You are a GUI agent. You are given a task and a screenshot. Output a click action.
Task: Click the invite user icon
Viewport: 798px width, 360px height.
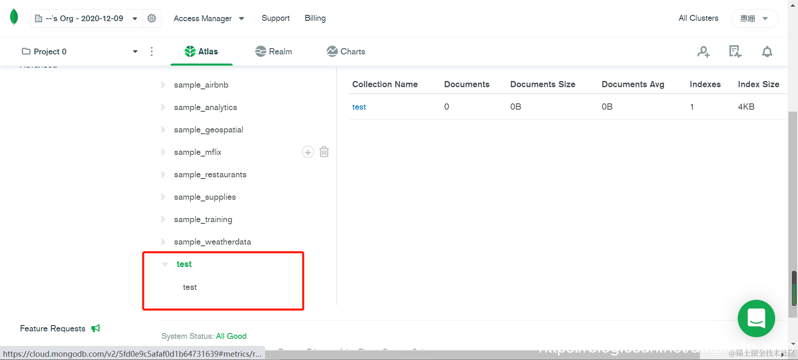704,51
